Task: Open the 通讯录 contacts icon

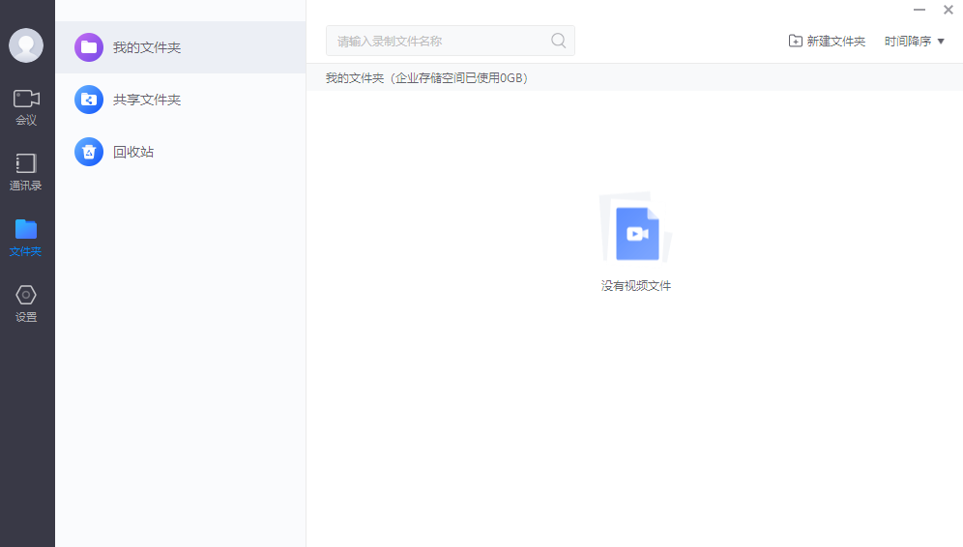Action: point(26,163)
